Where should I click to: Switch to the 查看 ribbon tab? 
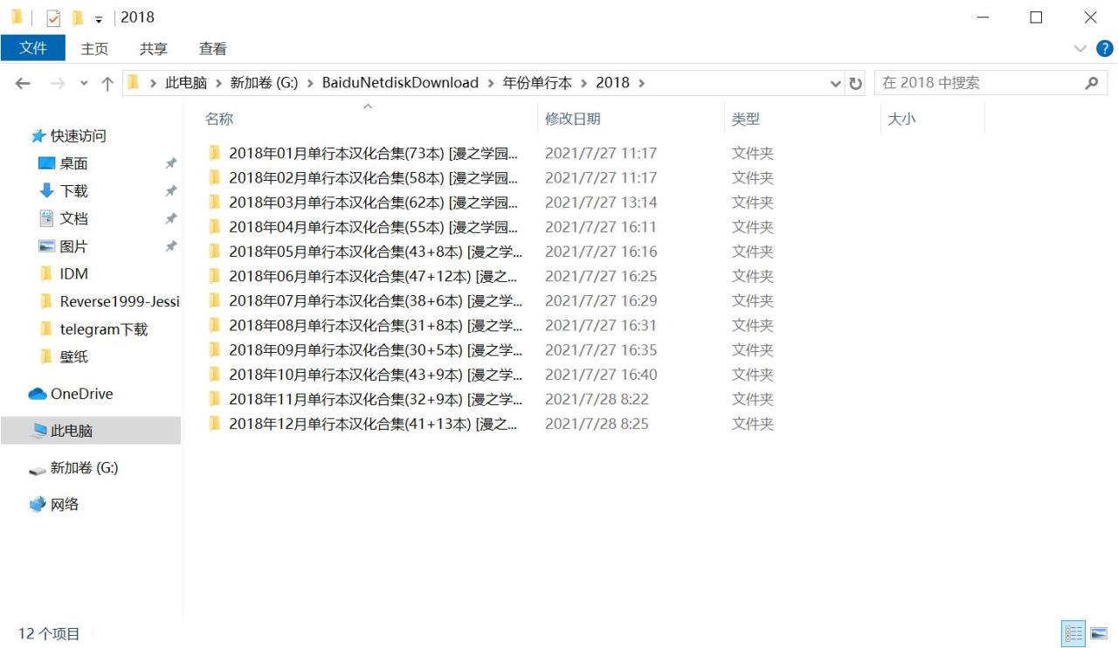click(x=213, y=49)
